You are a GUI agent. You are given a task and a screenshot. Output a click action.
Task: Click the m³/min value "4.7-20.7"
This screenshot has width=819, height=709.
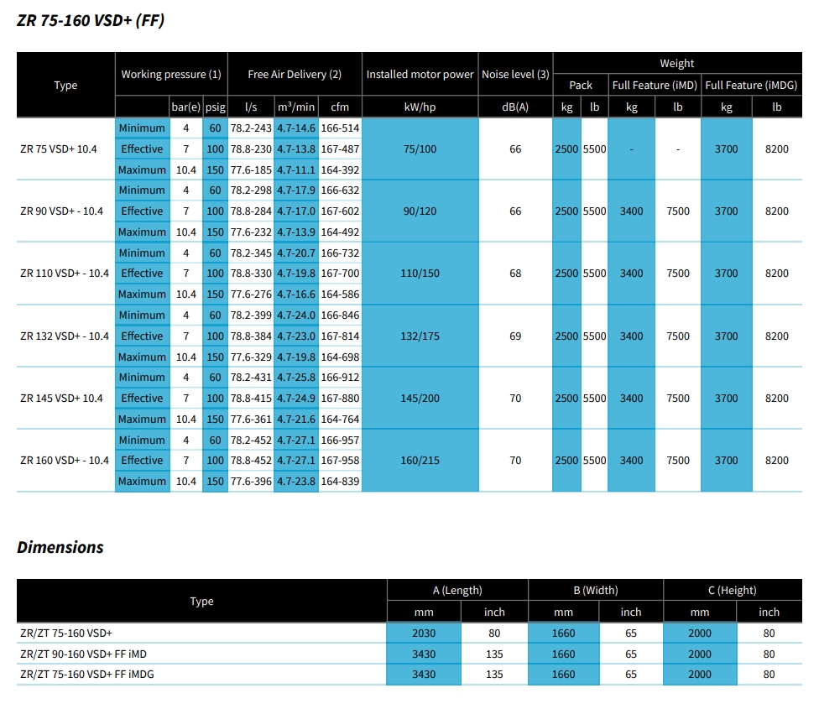[296, 253]
